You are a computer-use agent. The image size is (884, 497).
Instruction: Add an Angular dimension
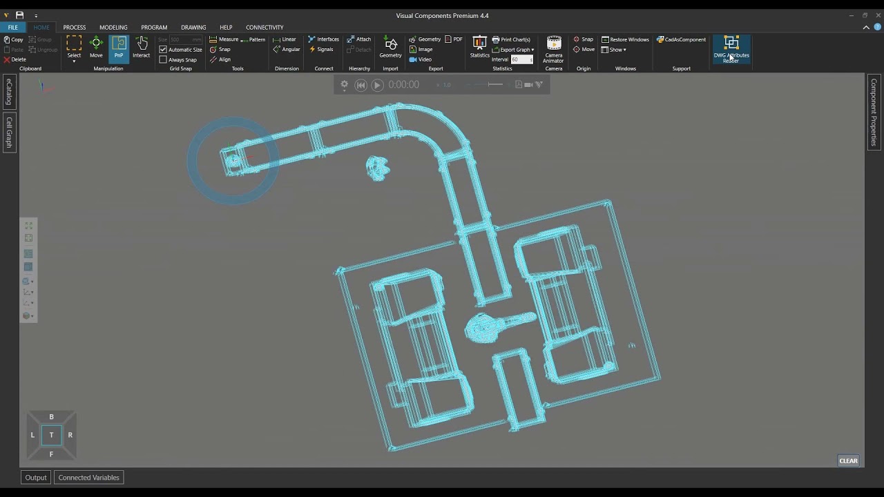coord(287,50)
